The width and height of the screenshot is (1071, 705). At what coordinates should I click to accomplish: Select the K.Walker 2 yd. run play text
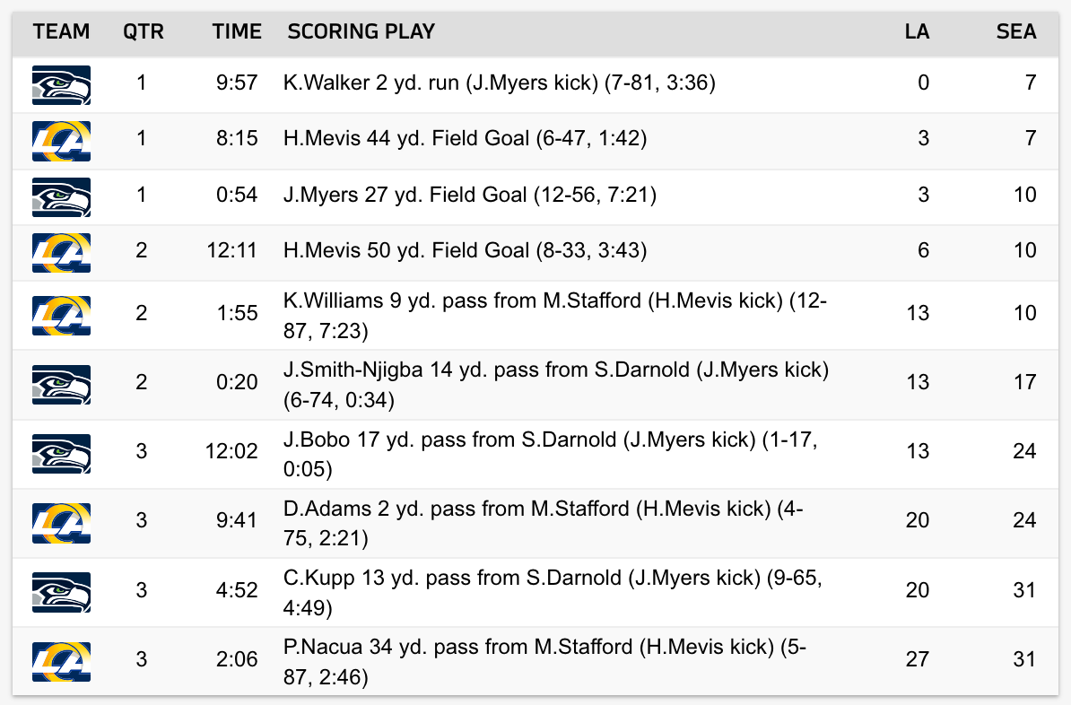point(500,83)
